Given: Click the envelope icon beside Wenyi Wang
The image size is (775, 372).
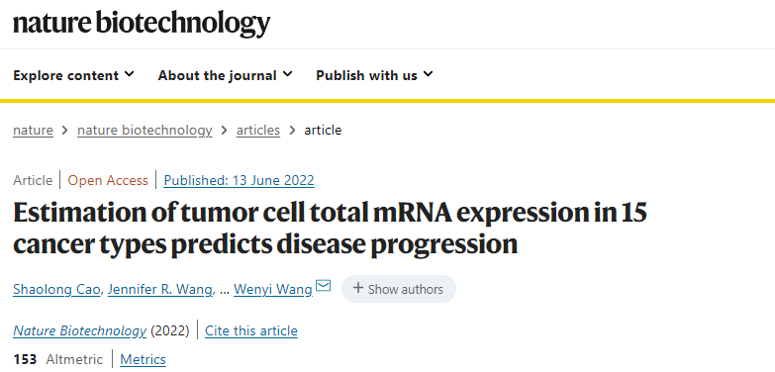Looking at the screenshot, I should (x=324, y=286).
